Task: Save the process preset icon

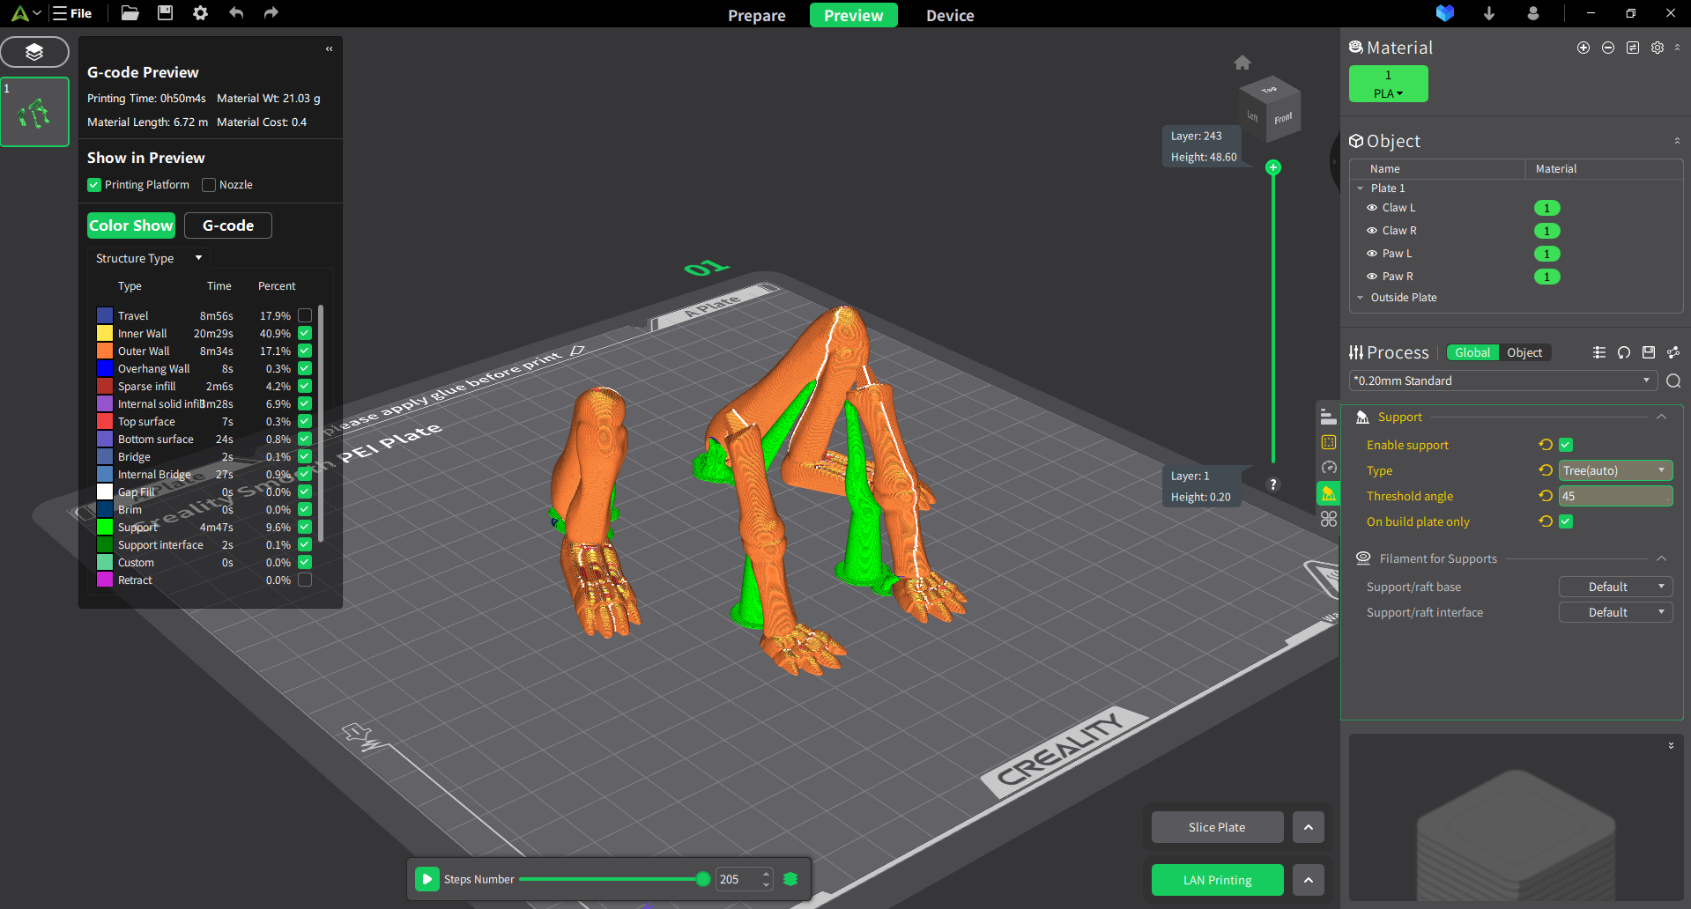Action: click(1649, 352)
